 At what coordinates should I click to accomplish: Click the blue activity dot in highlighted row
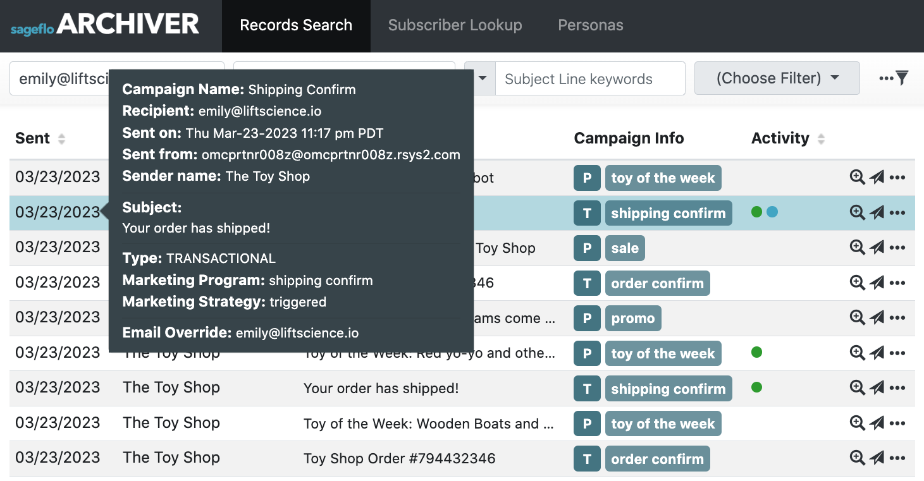coord(772,212)
